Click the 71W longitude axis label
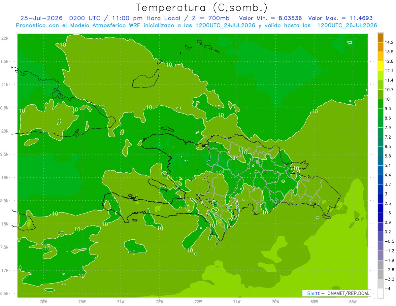 pyautogui.click(x=237, y=302)
